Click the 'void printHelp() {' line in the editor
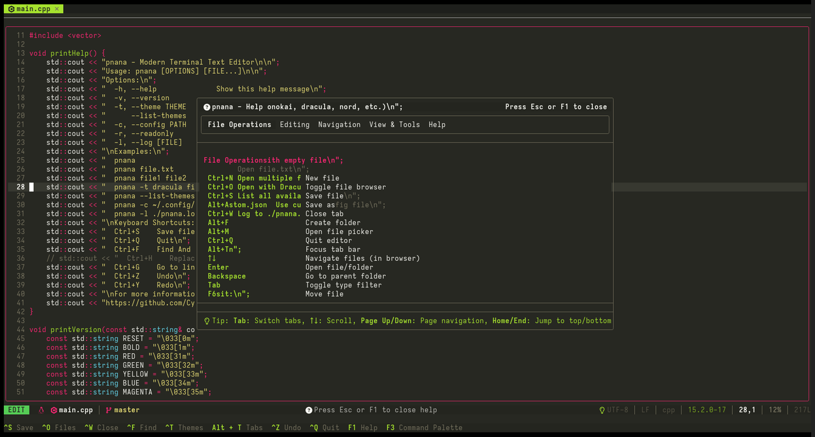 (67, 53)
